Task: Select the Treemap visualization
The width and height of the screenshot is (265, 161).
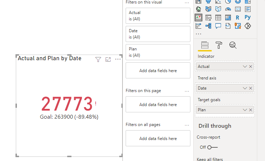Action: 248,1
